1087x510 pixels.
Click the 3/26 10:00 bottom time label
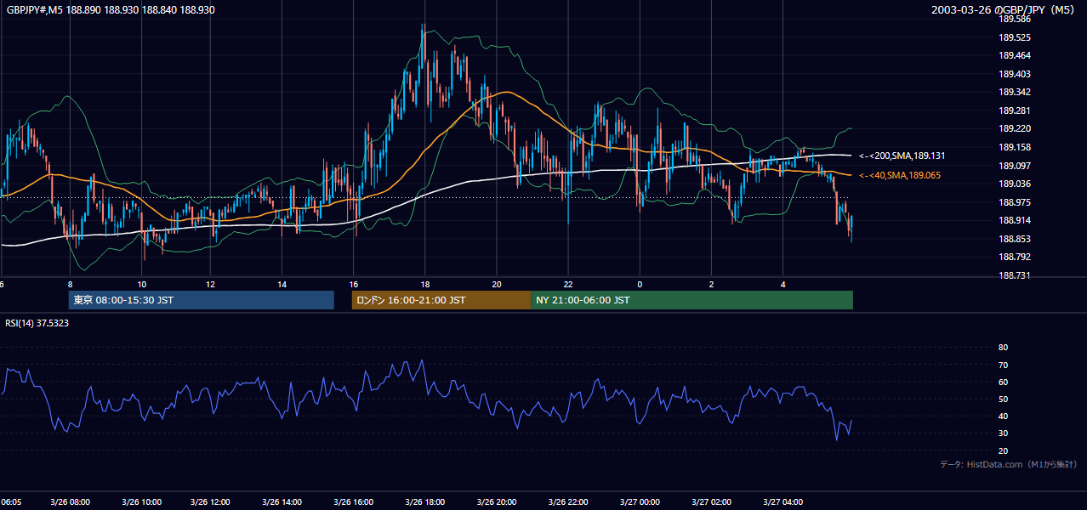[x=141, y=501]
